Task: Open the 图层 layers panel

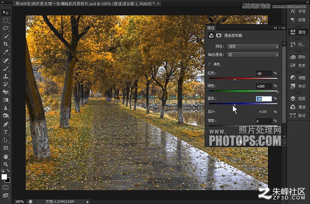Action: [298, 99]
